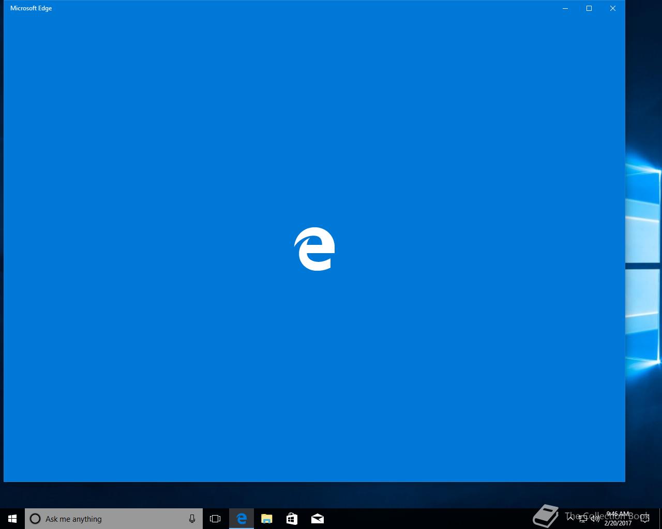Open the network status tray icon
The width and height of the screenshot is (662, 529).
(x=583, y=518)
